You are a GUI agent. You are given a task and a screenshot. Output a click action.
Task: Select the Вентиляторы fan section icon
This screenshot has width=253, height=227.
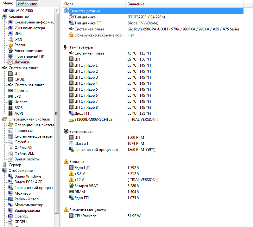pos(66,131)
